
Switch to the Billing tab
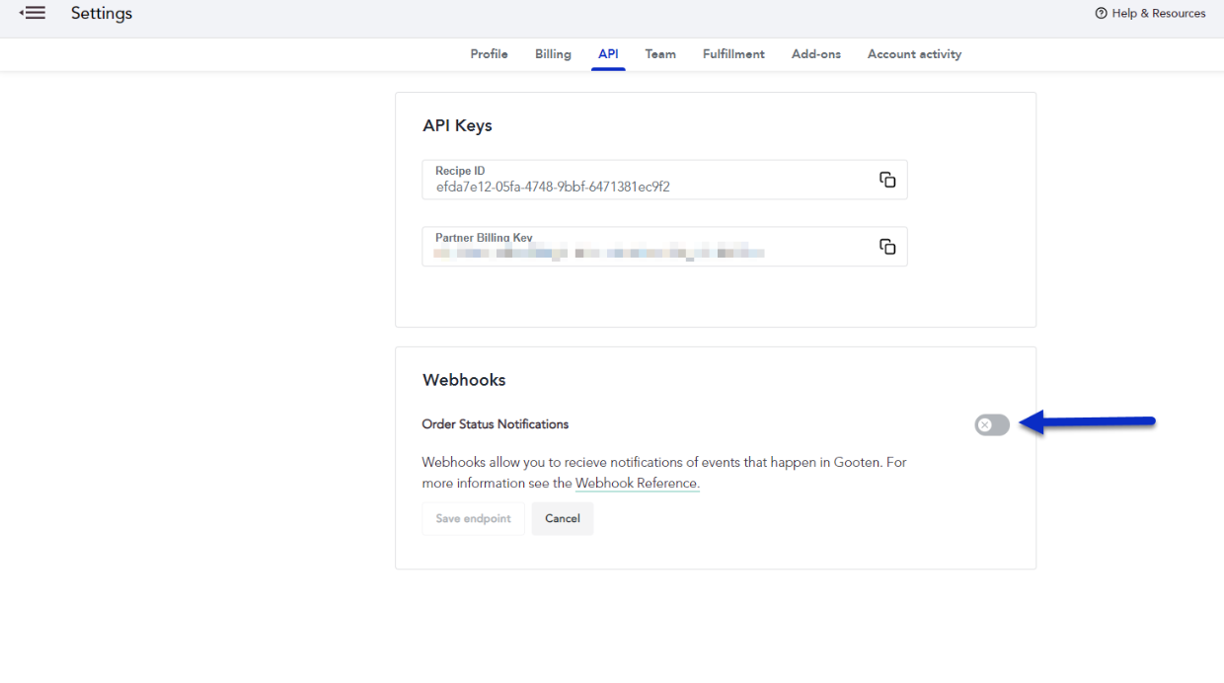tap(553, 54)
